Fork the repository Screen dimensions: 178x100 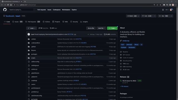pyautogui.click(x=147, y=16)
